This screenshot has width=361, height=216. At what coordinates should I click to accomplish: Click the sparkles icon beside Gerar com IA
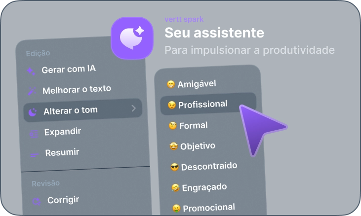tap(31, 71)
